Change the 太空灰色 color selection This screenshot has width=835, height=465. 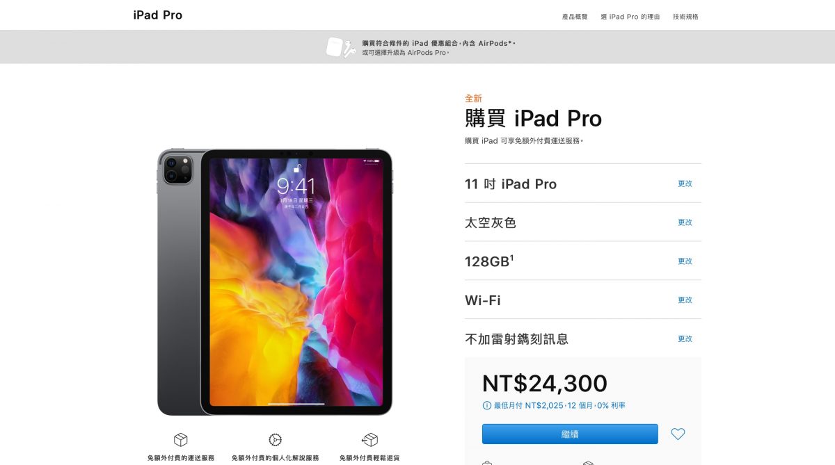(x=685, y=222)
